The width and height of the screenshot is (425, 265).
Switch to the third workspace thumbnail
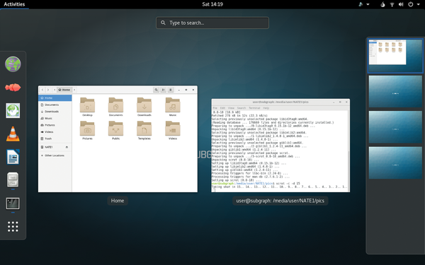pos(395,127)
